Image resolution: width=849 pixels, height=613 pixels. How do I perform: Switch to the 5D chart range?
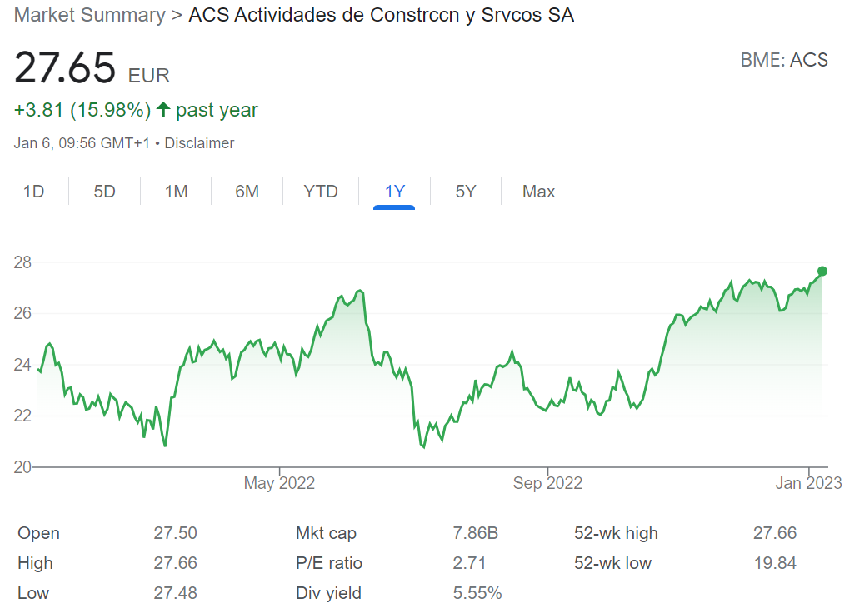pos(104,192)
